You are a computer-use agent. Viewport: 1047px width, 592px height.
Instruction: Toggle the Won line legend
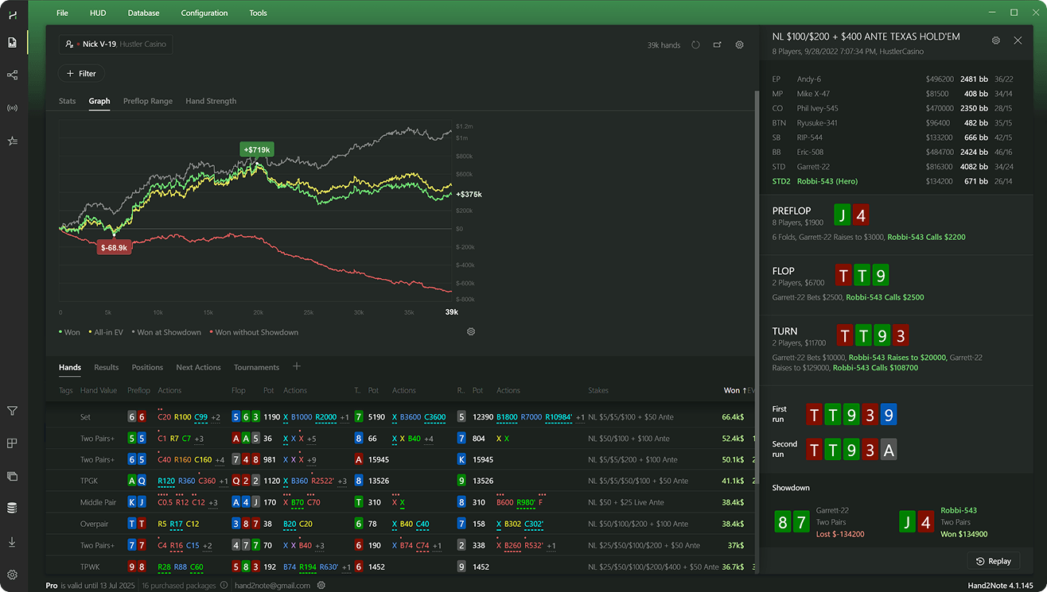[69, 332]
